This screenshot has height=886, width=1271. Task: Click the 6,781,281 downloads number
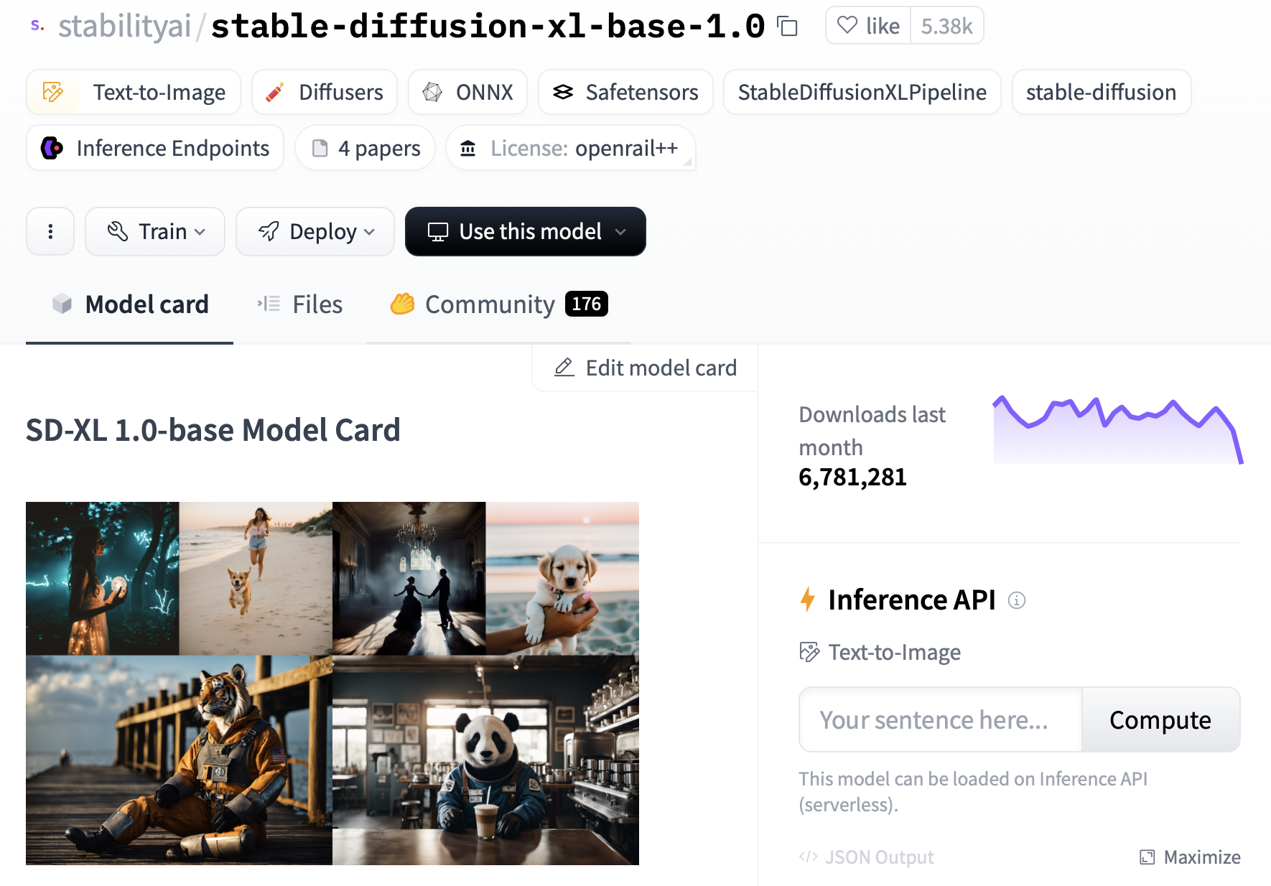[x=853, y=477]
